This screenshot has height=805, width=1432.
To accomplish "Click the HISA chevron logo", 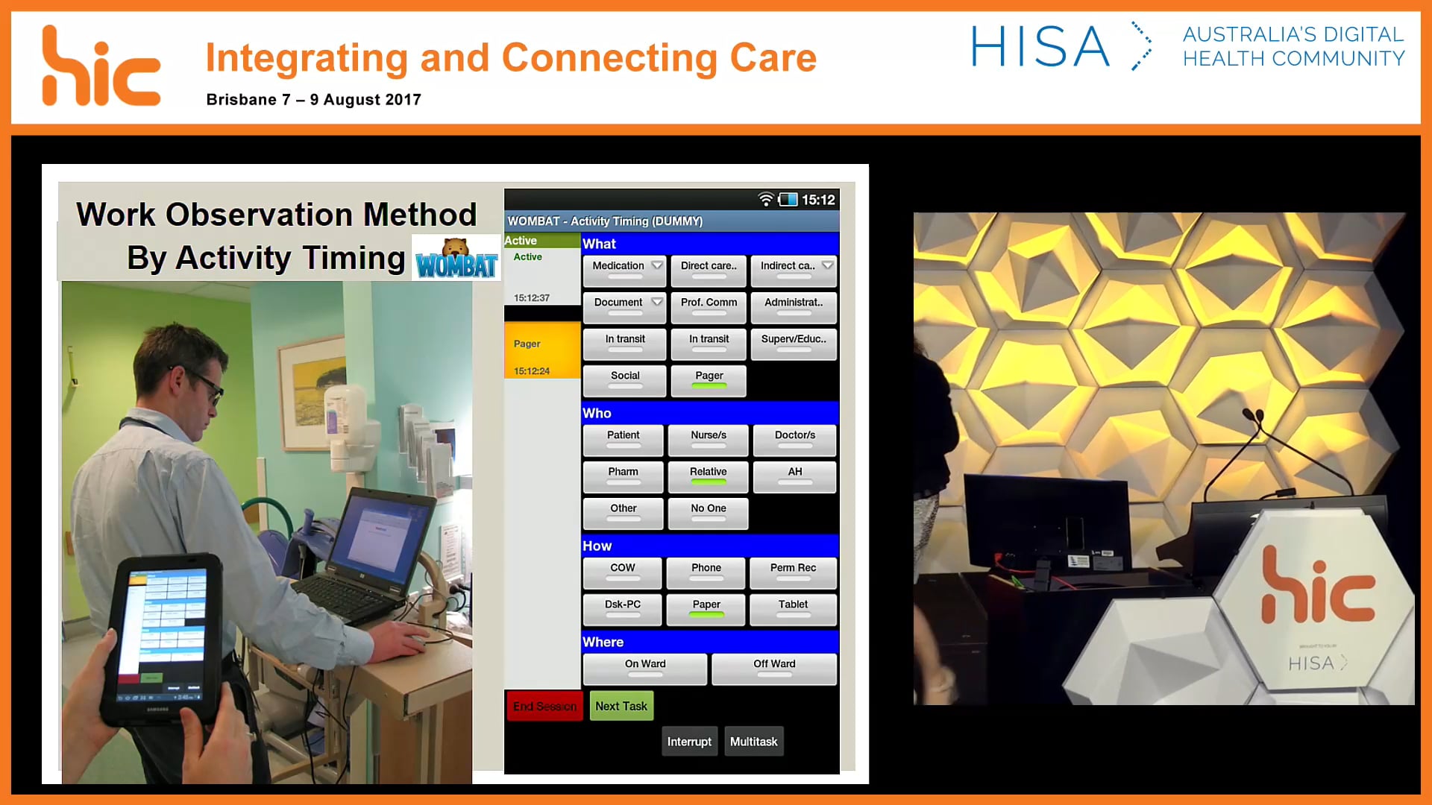I will click(x=1141, y=46).
